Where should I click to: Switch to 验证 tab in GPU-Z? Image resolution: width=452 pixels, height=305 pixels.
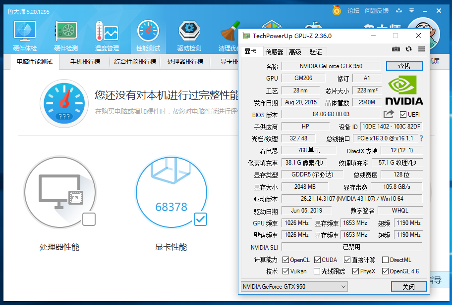tap(316, 52)
